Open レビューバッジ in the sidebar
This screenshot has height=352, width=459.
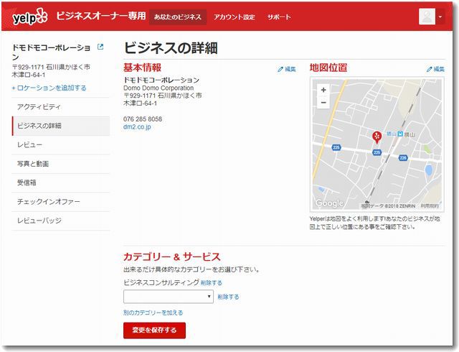point(61,221)
